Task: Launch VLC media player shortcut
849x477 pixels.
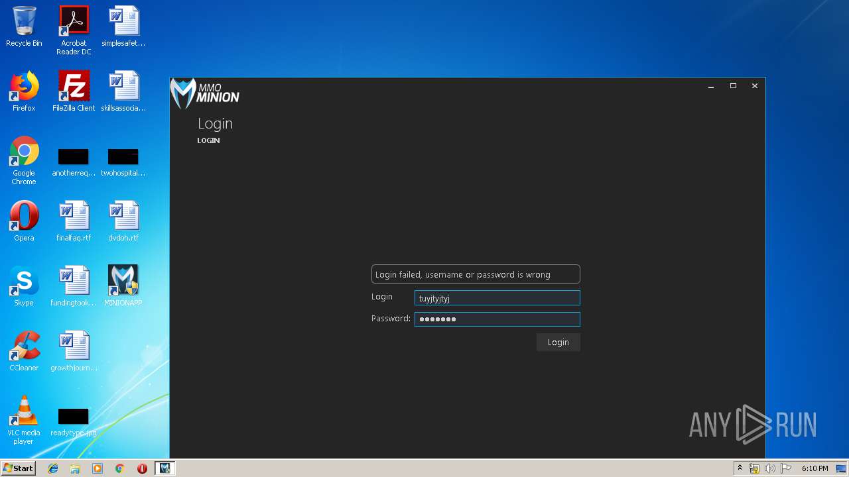Action: [x=24, y=420]
